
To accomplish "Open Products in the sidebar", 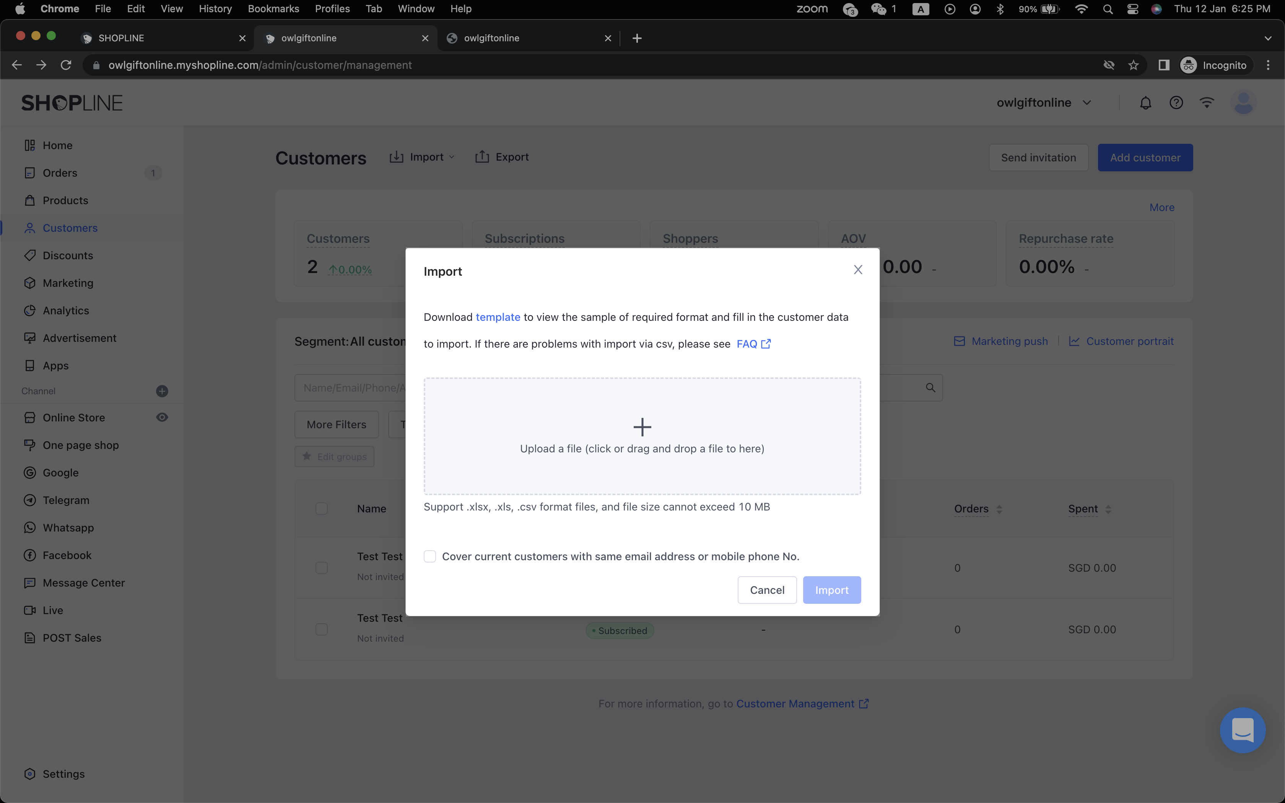I will click(65, 200).
